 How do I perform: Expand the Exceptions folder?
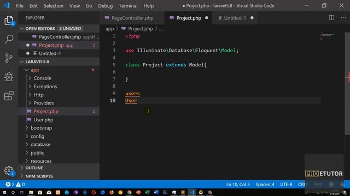30,87
